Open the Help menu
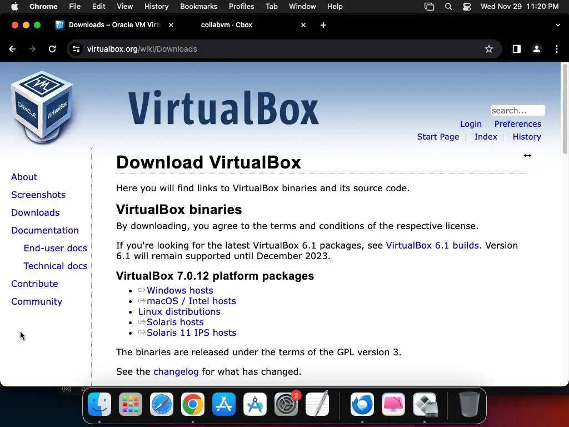 [x=335, y=7]
